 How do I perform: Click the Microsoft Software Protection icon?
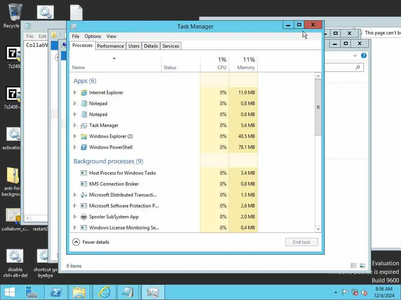tap(84, 206)
